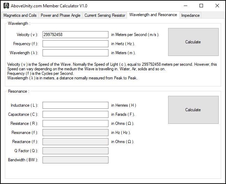Click the 'Wavelength :' group label
Image resolution: width=226 pixels, height=184 pixels.
pyautogui.click(x=19, y=23)
